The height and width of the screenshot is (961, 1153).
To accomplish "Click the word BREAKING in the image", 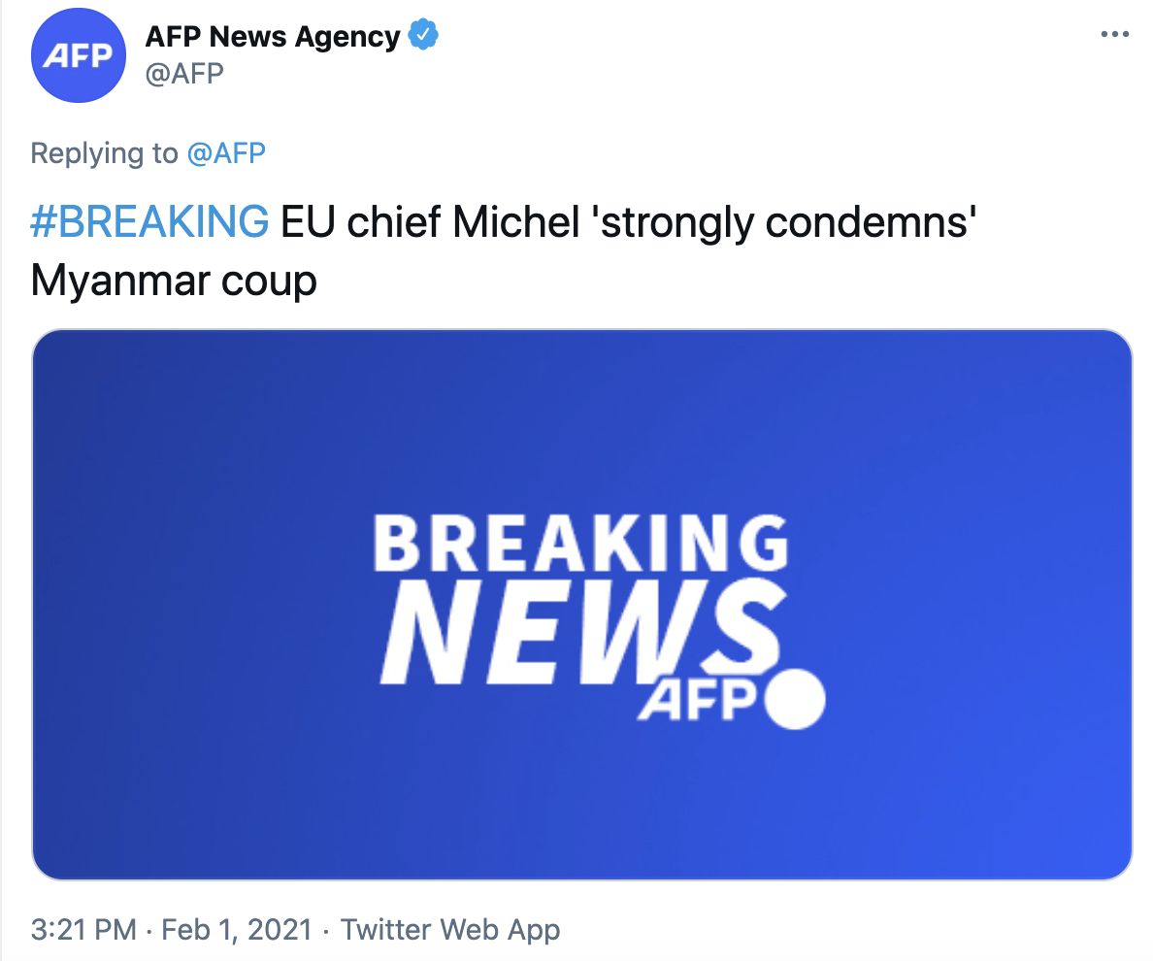I will pyautogui.click(x=580, y=543).
